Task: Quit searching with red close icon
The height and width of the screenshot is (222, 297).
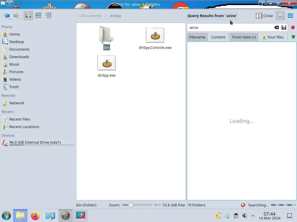Action: (x=293, y=27)
